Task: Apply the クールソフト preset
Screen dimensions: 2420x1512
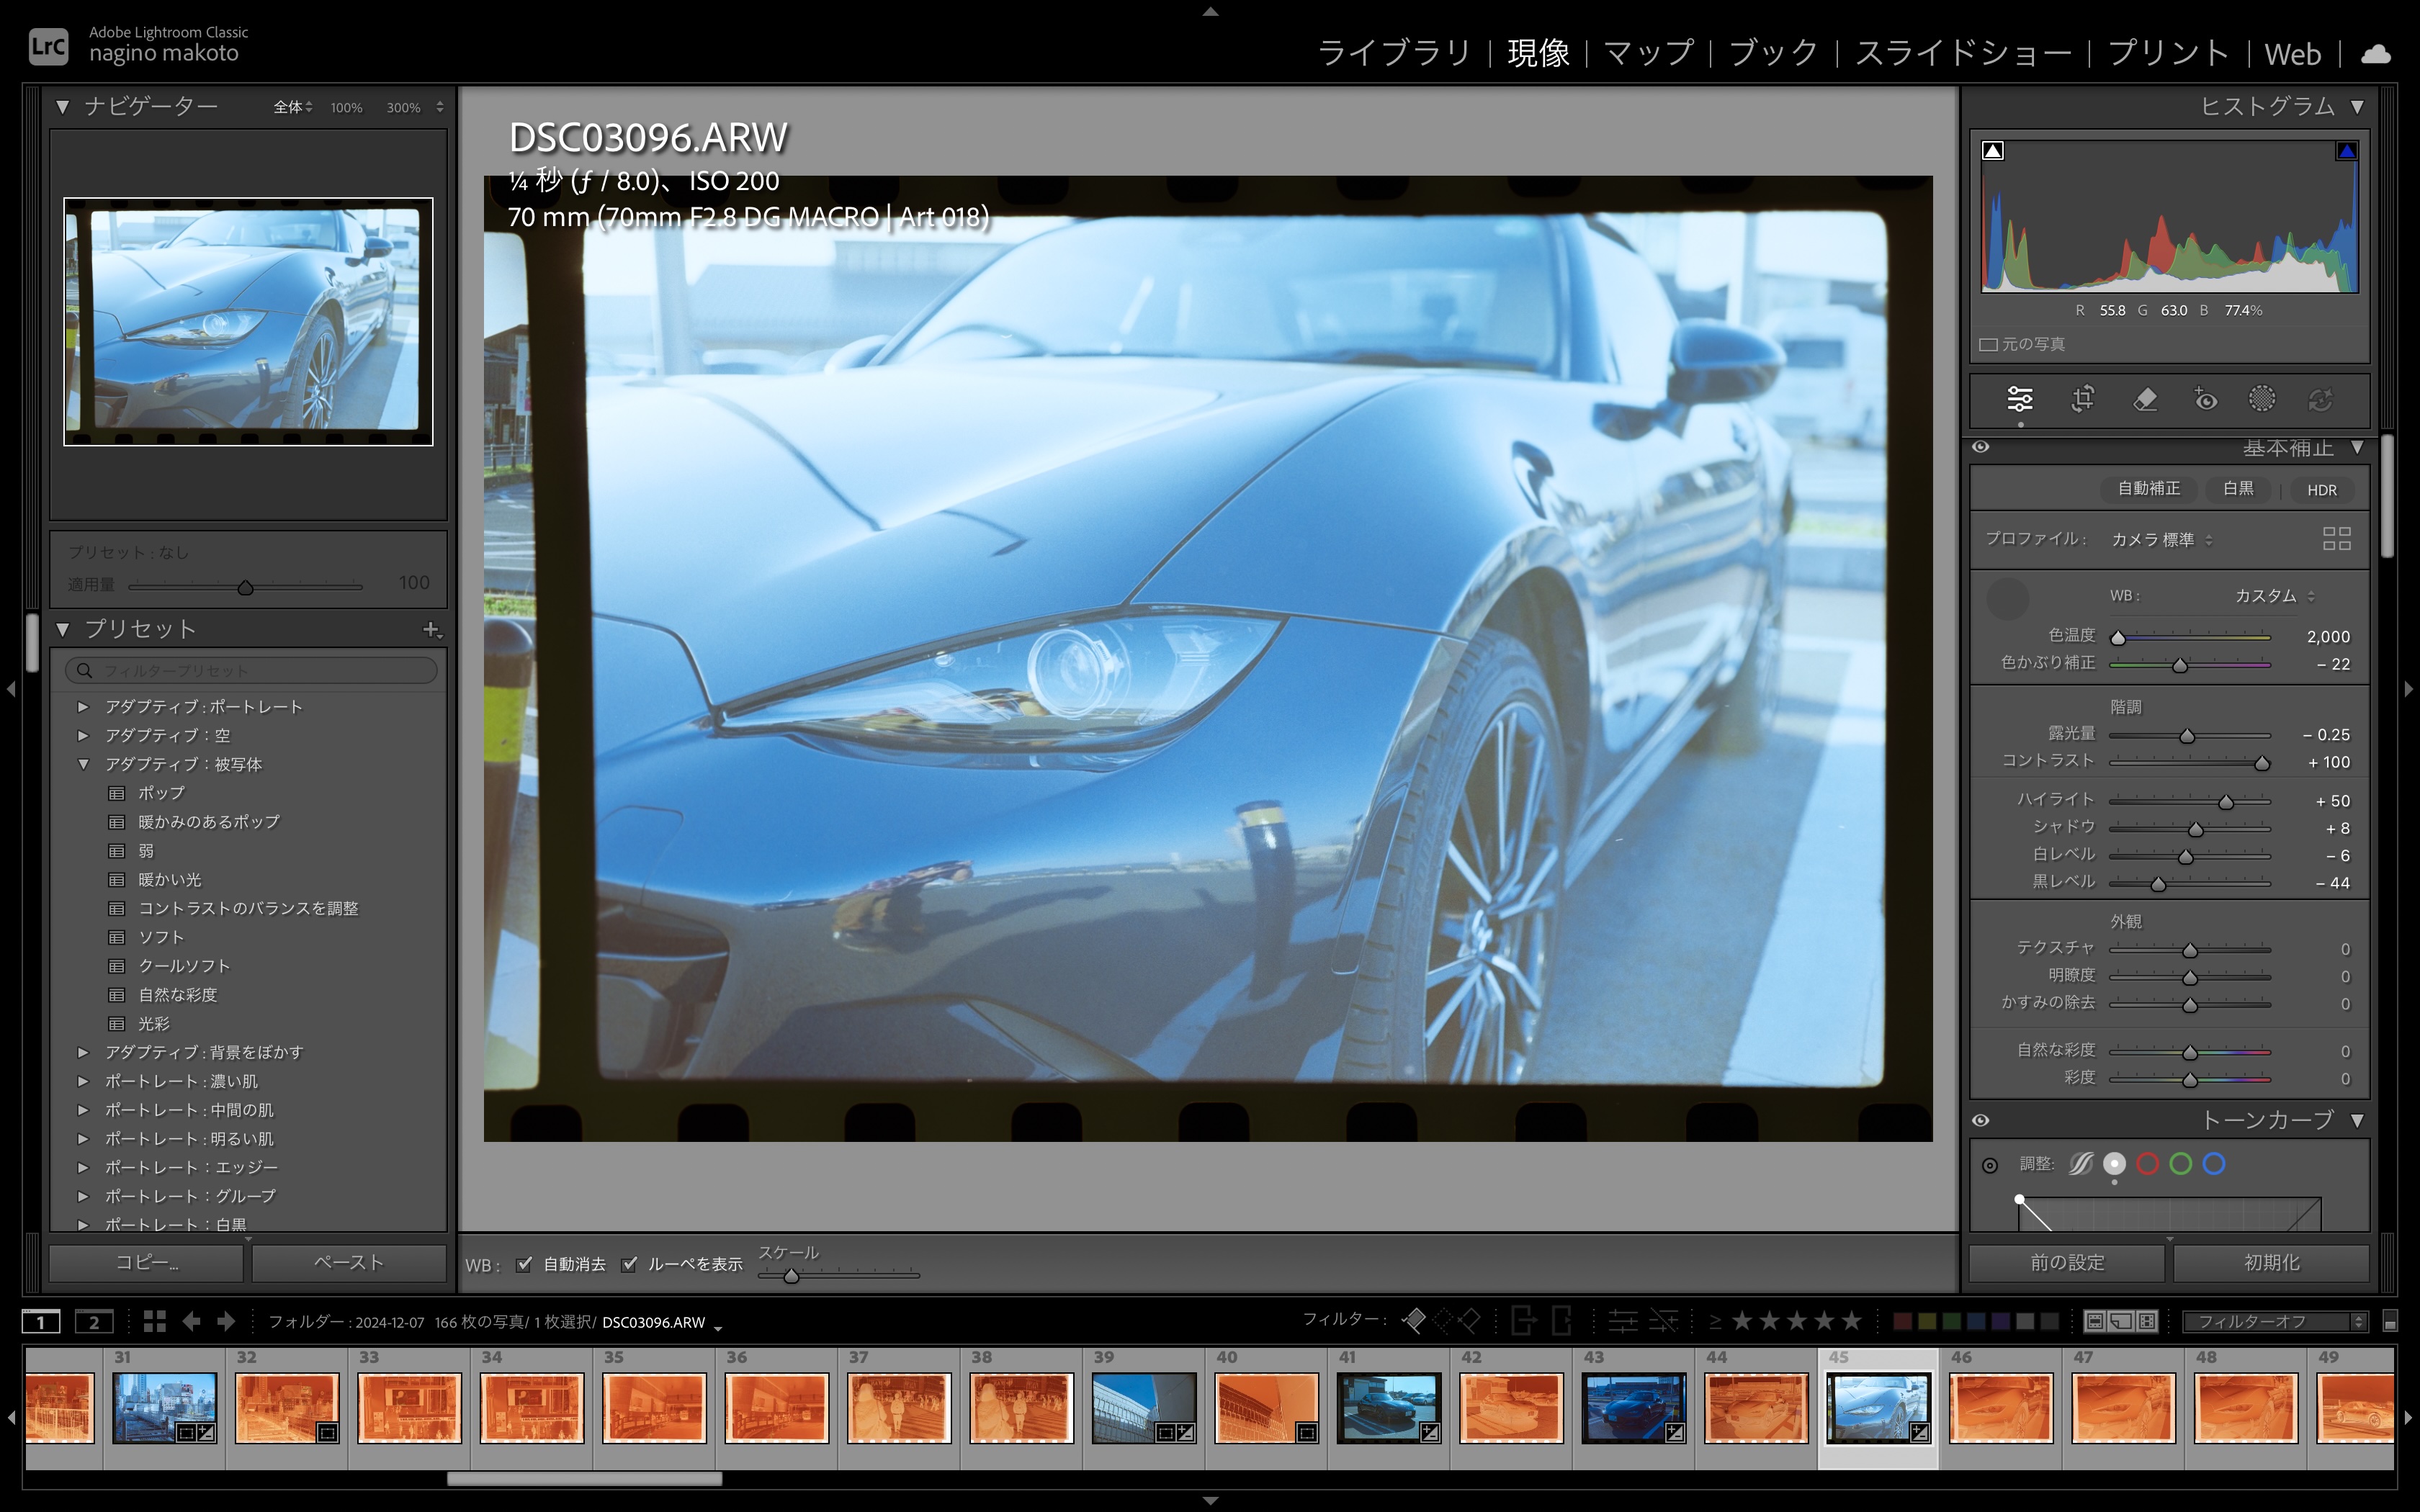Action: coord(185,966)
